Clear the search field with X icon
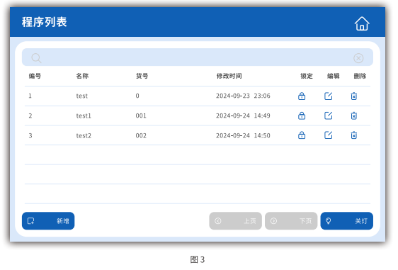This screenshot has height=270, width=398. (x=358, y=58)
